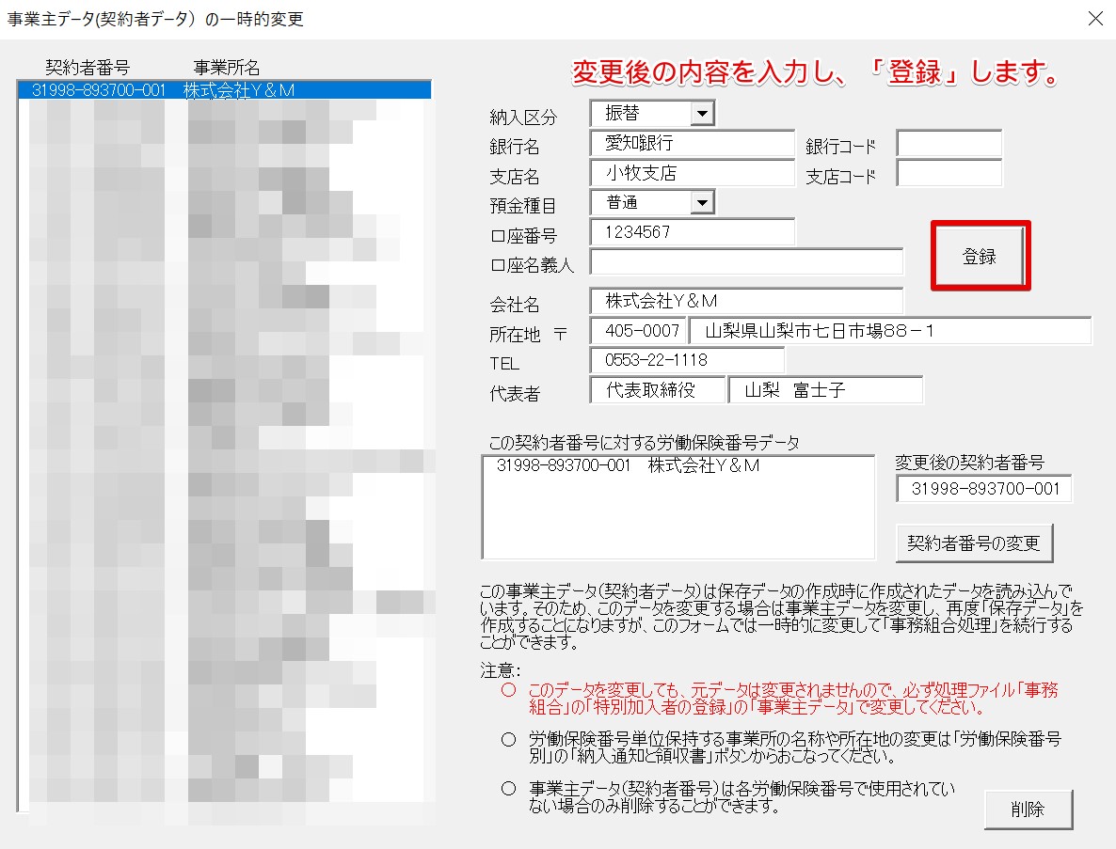
Task: Click the address field 山梨県山梨市七日市場88-1
Action: 889,331
